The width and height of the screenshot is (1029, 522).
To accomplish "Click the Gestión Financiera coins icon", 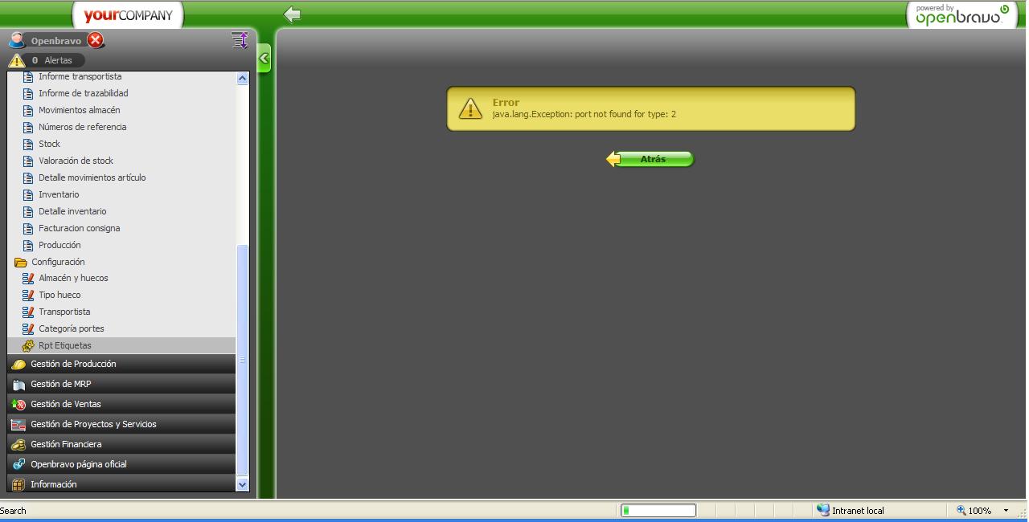I will coord(18,444).
